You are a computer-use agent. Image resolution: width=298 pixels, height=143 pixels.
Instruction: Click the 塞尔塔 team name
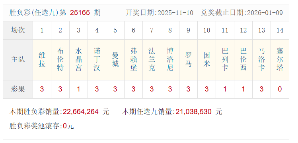tap(280, 59)
